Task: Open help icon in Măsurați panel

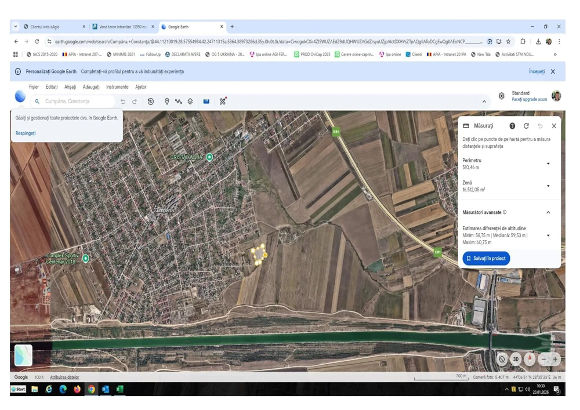Action: coord(512,126)
